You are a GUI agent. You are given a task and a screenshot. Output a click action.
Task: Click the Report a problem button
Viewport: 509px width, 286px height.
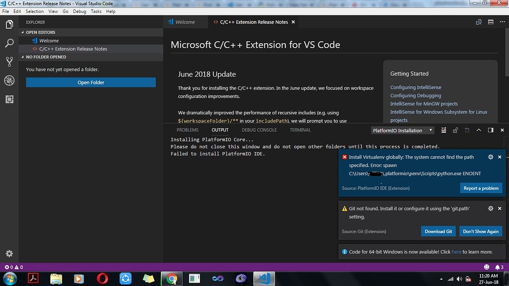point(481,188)
